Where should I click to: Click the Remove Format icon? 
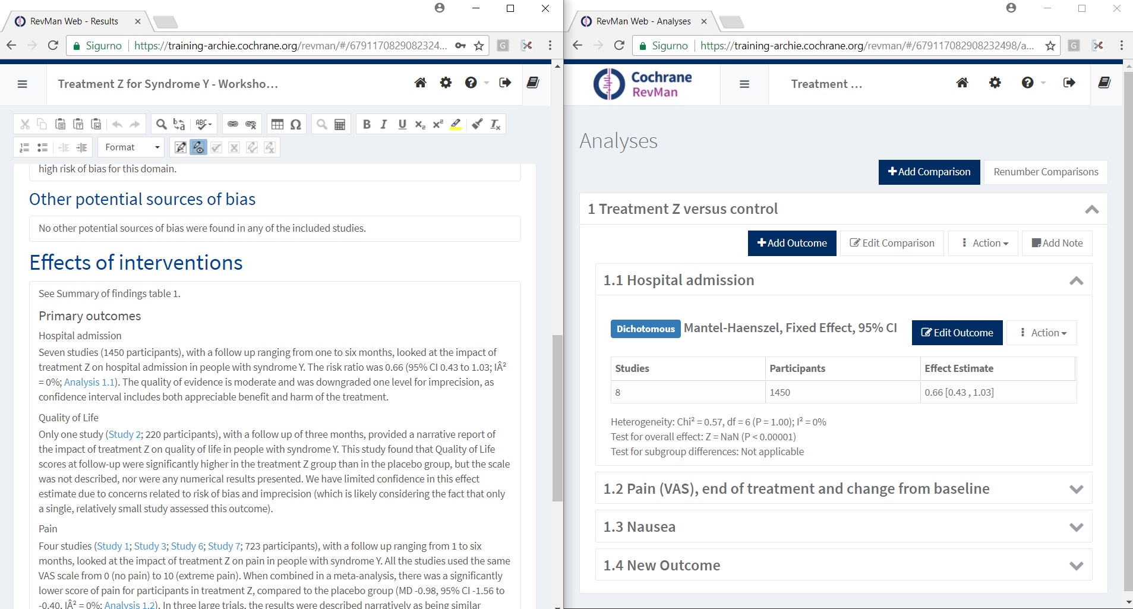tap(495, 124)
